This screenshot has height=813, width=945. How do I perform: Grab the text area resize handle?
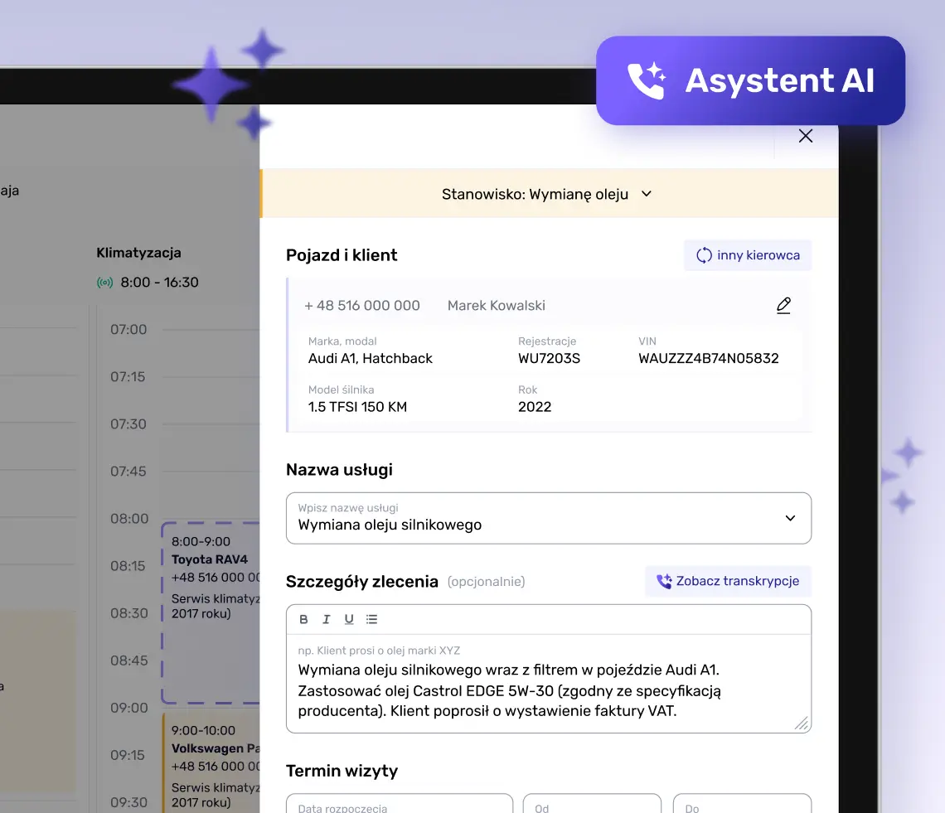point(801,723)
